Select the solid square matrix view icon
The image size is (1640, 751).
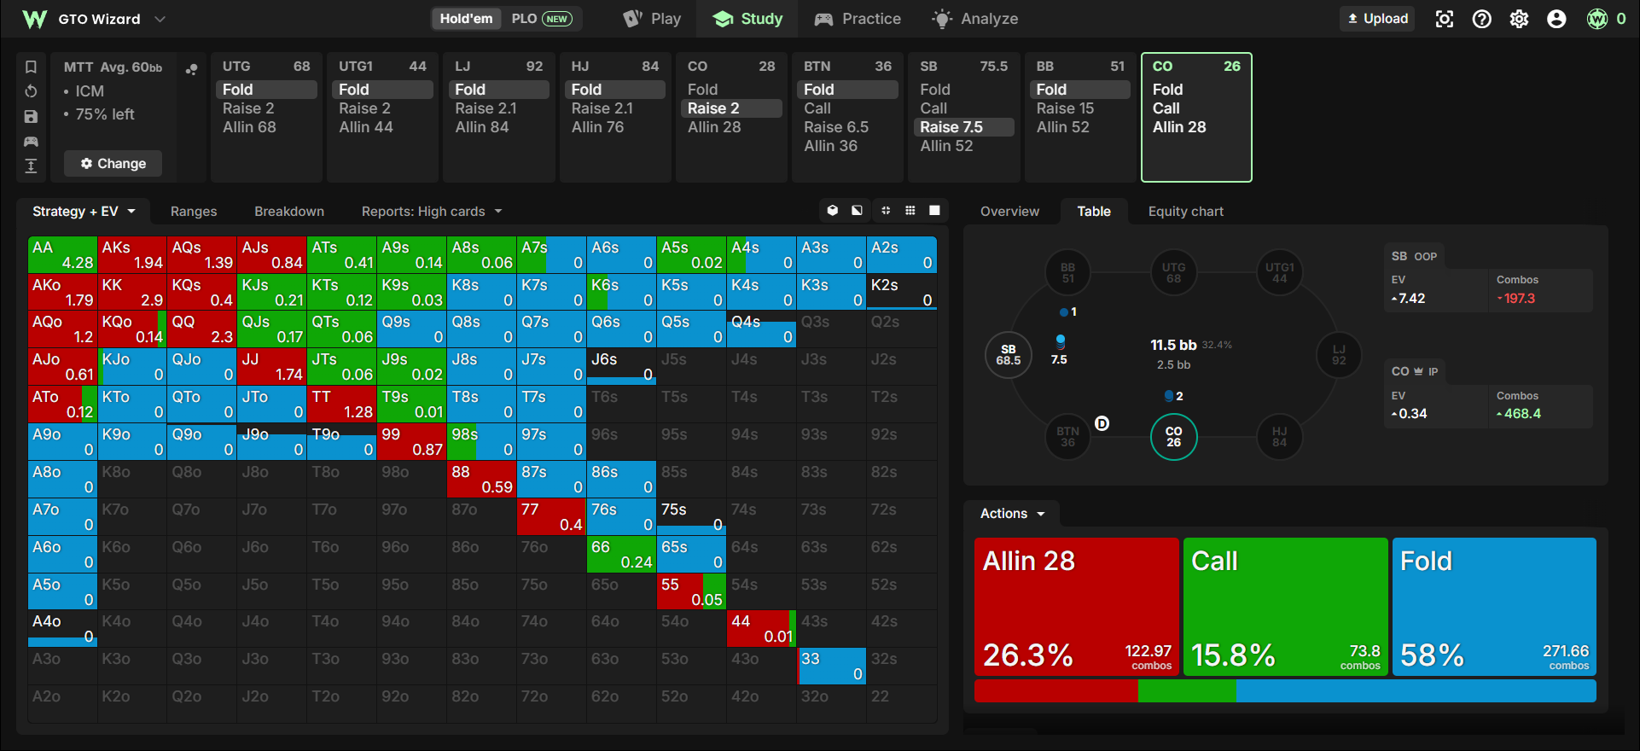[x=934, y=211]
